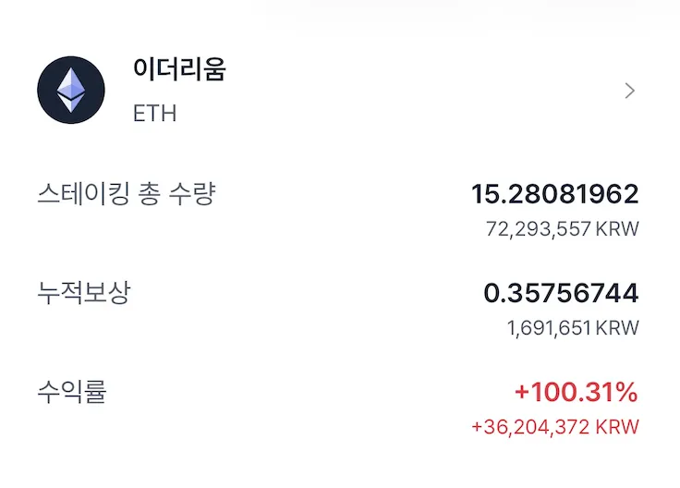Select the 1,691,651 KRW reward value
The image size is (680, 488).
(x=573, y=328)
